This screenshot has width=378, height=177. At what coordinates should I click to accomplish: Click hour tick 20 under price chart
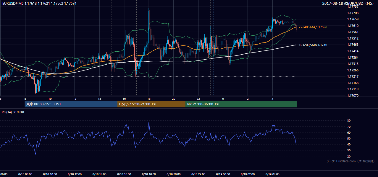tap(174, 99)
